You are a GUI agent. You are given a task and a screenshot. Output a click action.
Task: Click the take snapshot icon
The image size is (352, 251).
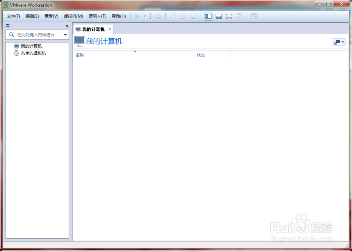(173, 16)
